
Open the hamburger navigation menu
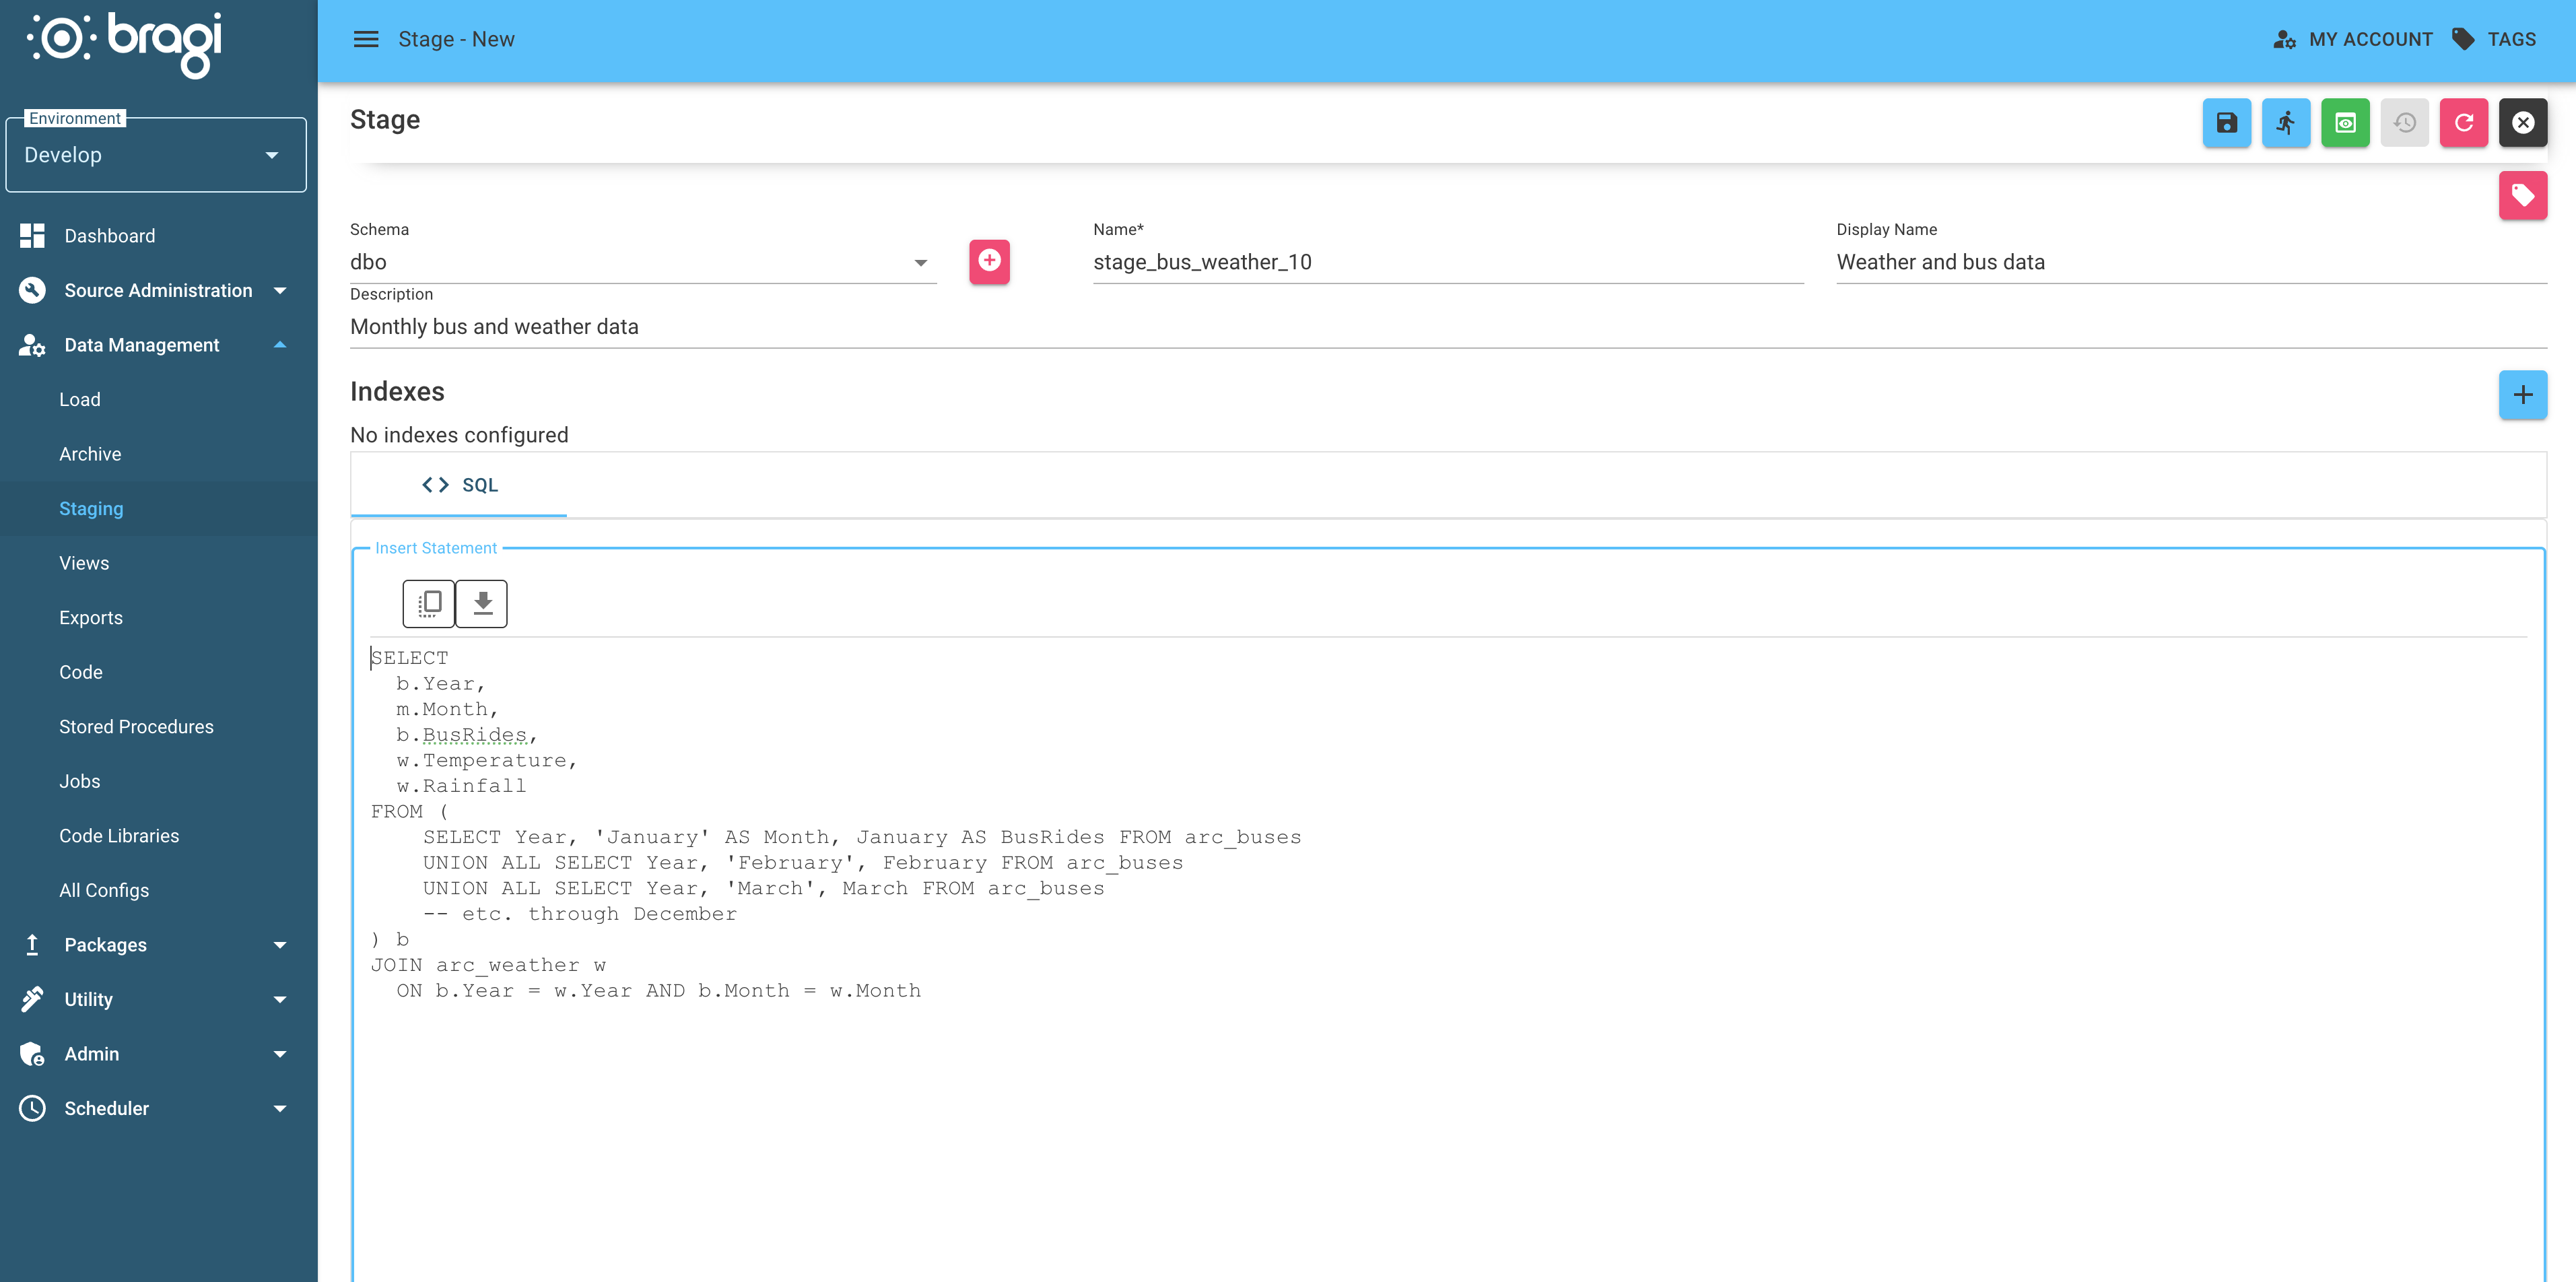point(366,39)
